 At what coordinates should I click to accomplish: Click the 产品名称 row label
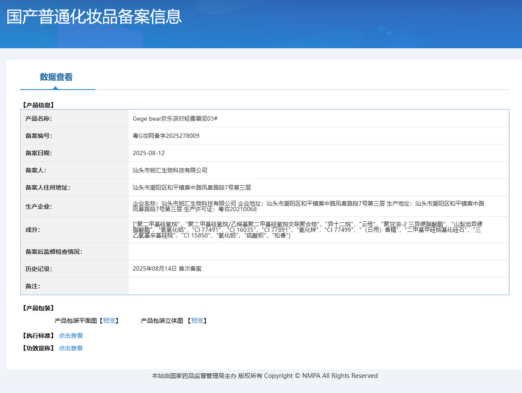click(39, 119)
